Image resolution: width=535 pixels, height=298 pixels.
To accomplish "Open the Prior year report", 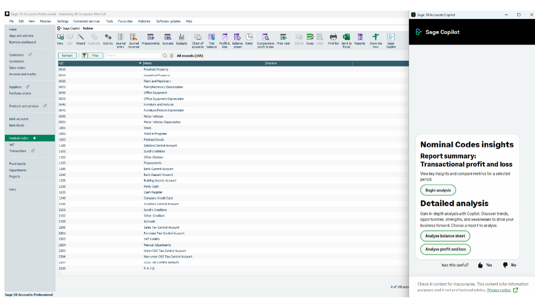I will coord(284,39).
